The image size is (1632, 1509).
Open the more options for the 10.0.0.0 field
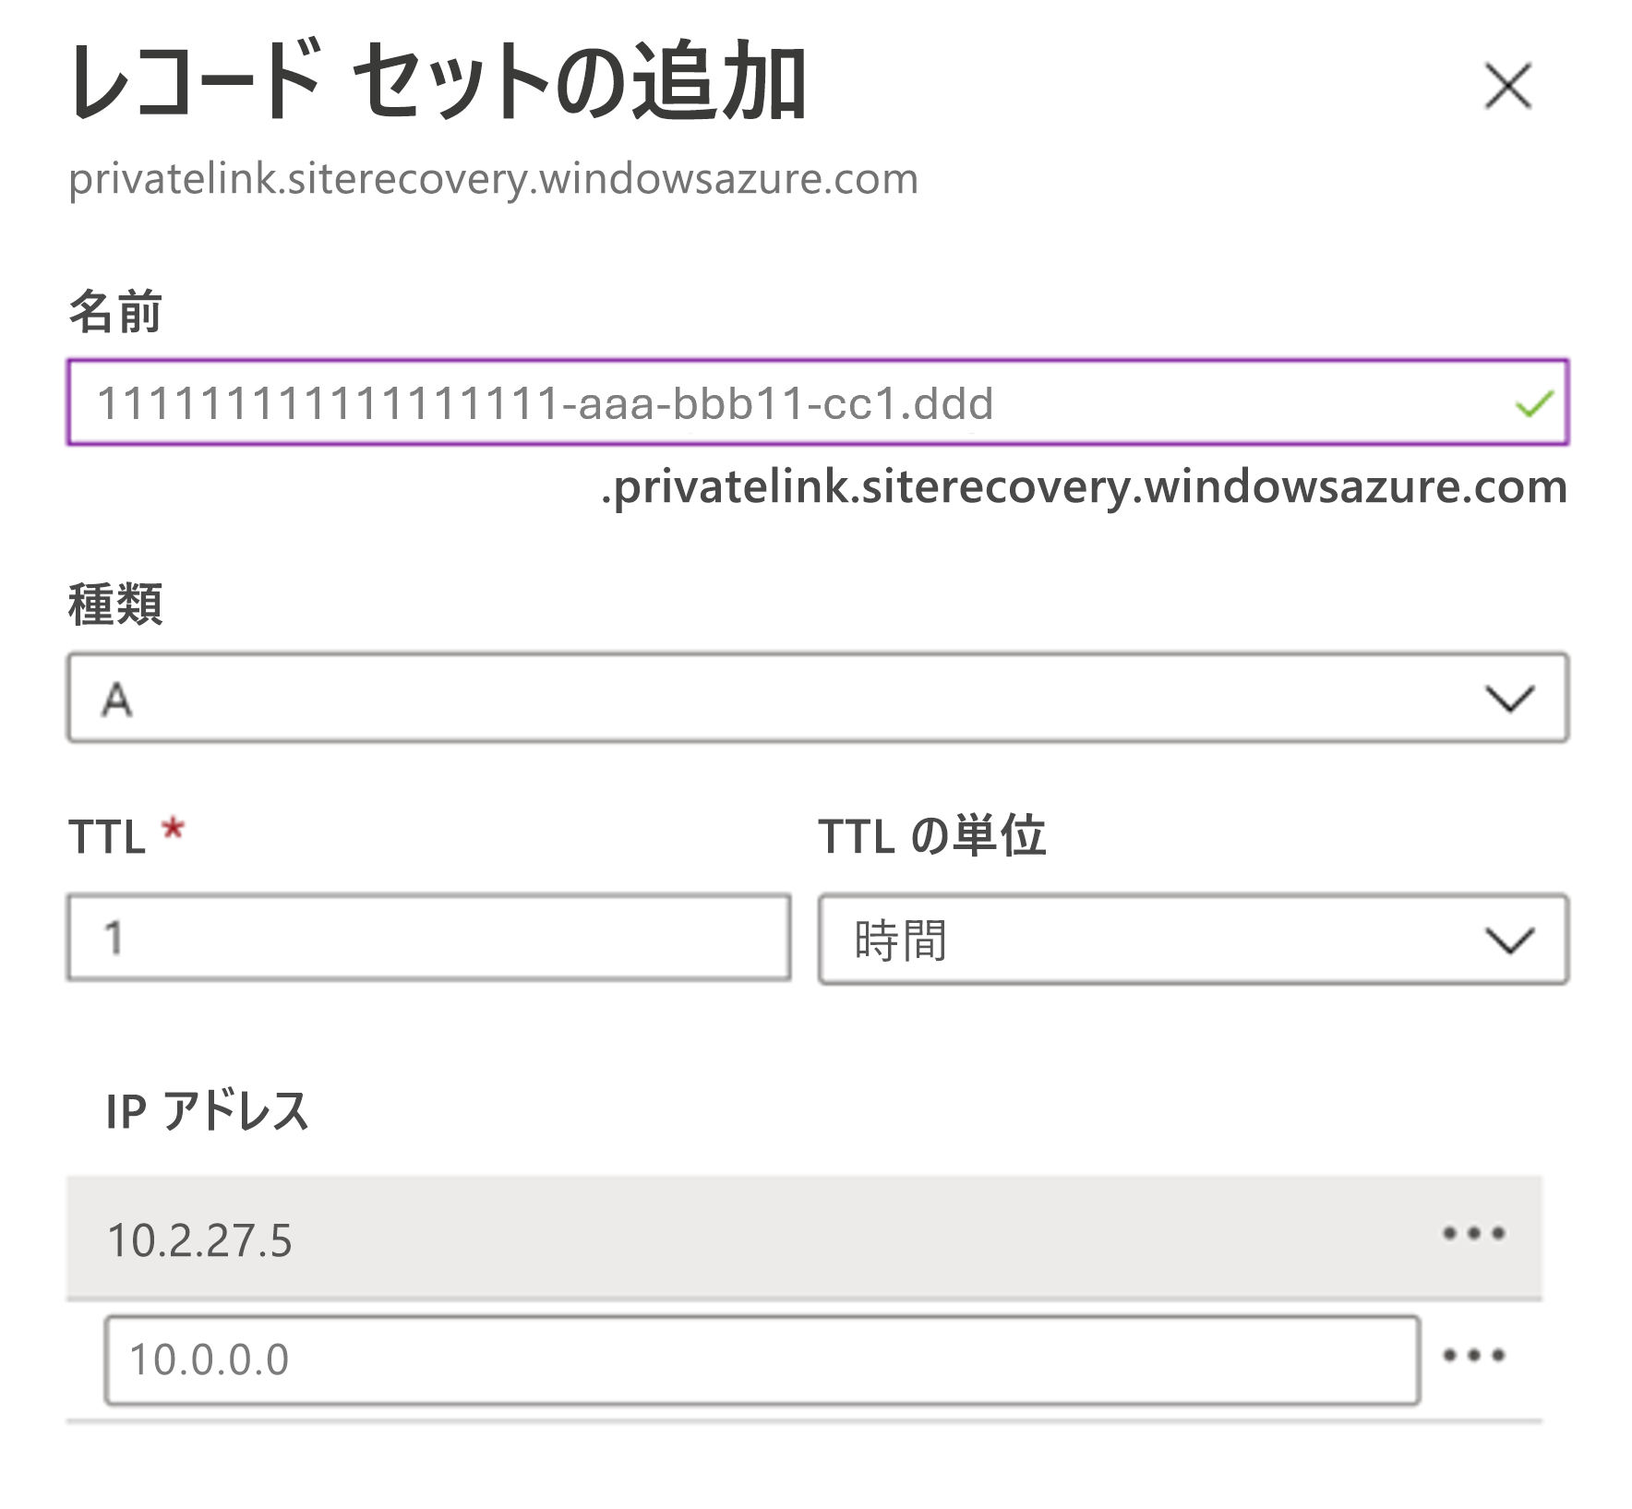pos(1474,1356)
